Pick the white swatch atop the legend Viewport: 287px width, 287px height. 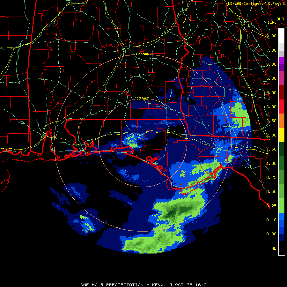click(282, 36)
